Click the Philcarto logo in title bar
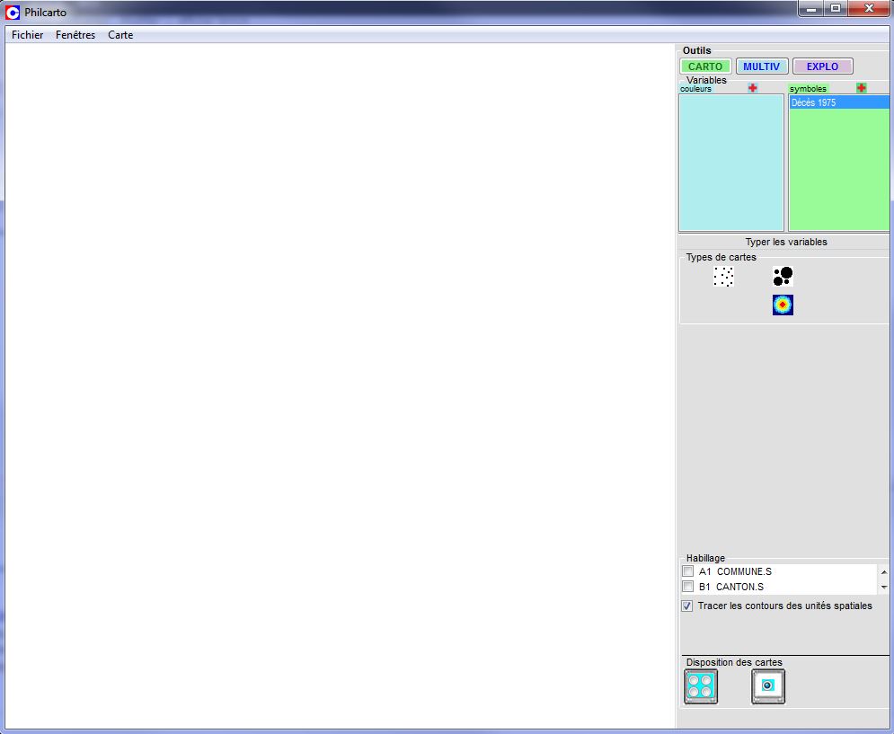Screen dimensions: 894x734 (12, 12)
